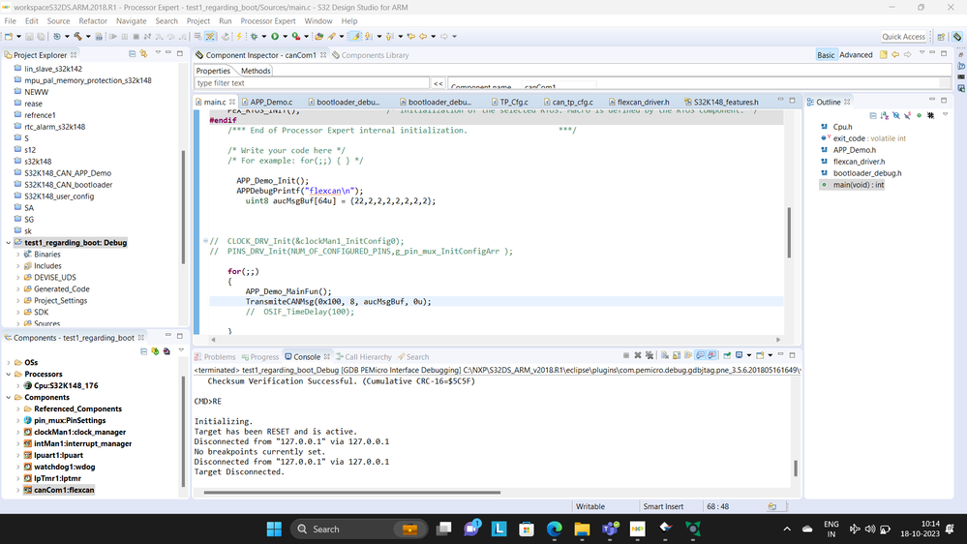Viewport: 967px width, 544px height.
Task: Click the Console horizontal scrollbar
Action: pyautogui.click(x=351, y=492)
